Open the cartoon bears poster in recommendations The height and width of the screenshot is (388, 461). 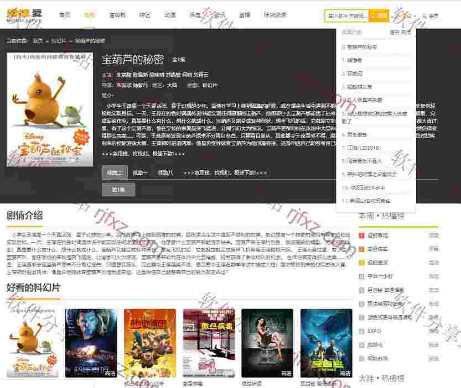(x=150, y=343)
